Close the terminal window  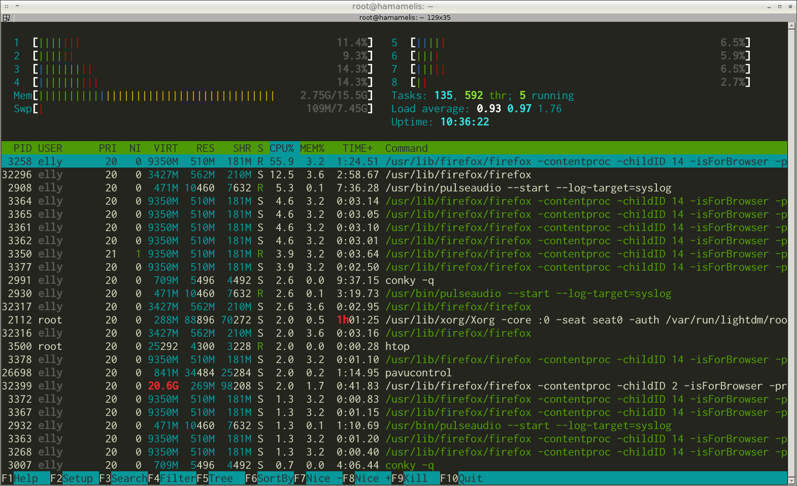790,6
